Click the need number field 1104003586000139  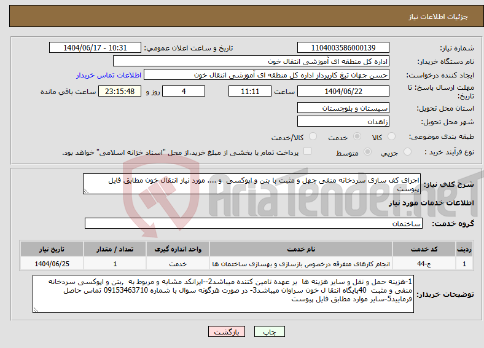(x=343, y=47)
